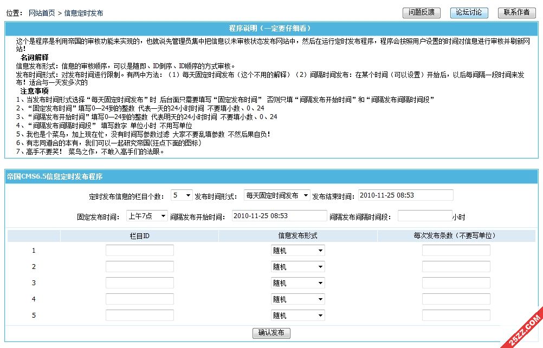
Task: Open row 3 信息发布形式 dropdown 随机
Action: (x=298, y=283)
